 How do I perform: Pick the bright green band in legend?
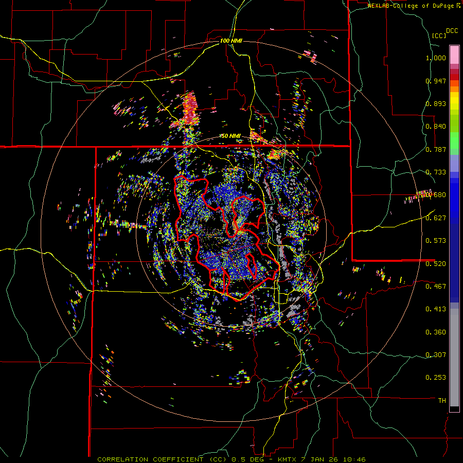[x=454, y=140]
